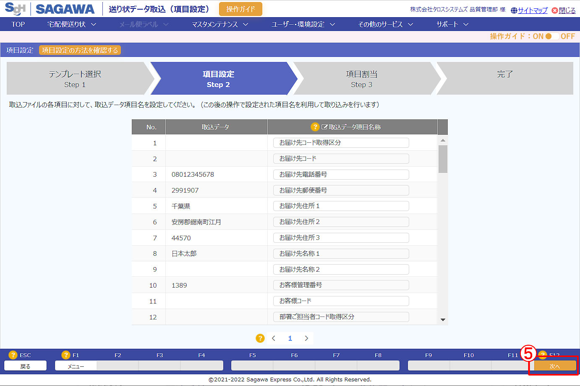Open the その他のサービス menu
Image resolution: width=580 pixels, height=386 pixels.
point(385,24)
